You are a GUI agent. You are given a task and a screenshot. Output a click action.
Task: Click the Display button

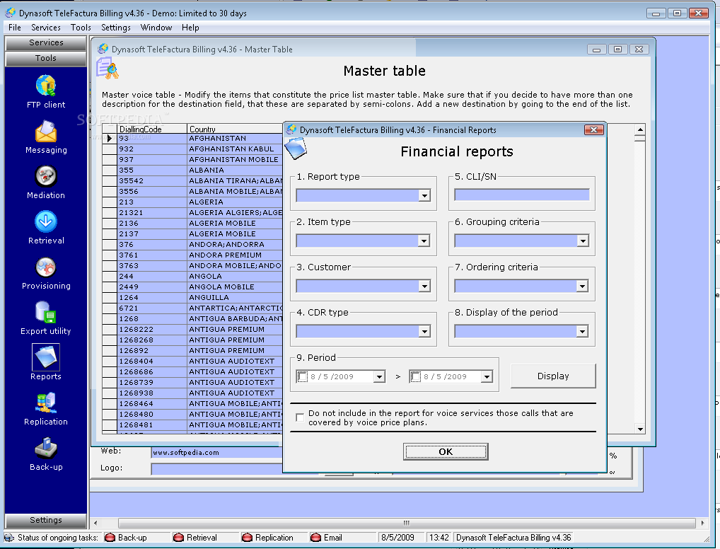pyautogui.click(x=553, y=376)
